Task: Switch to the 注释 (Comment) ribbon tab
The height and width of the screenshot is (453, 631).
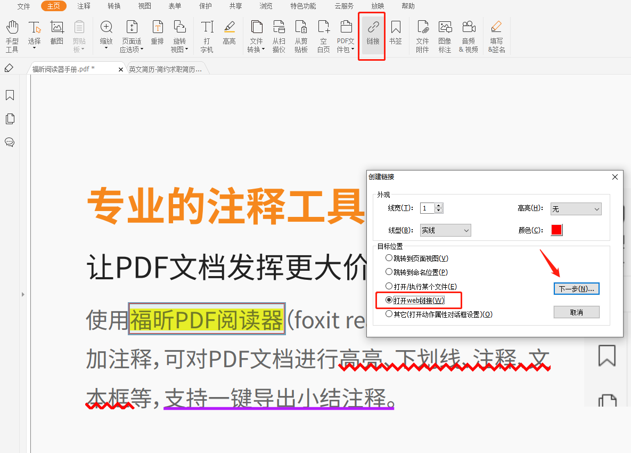Action: tap(84, 6)
